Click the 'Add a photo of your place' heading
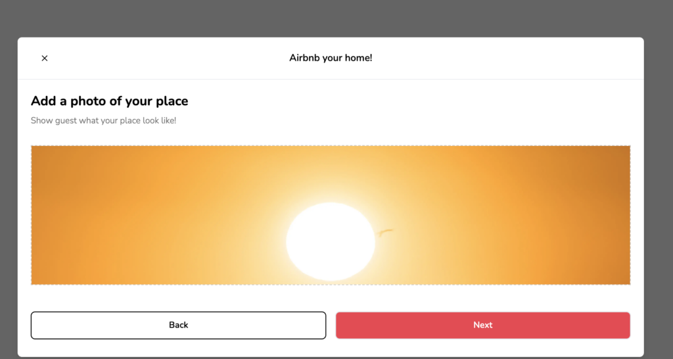673x359 pixels. 110,101
